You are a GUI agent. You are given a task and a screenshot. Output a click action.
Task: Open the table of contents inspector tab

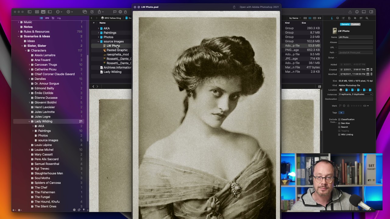tap(343, 18)
